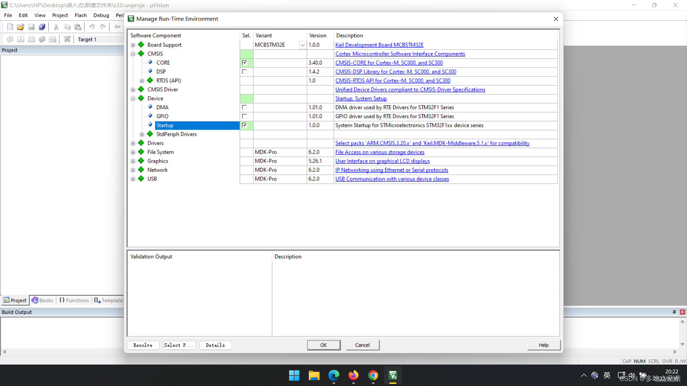
Task: Click the Paste toolbar icon
Action: [x=78, y=27]
